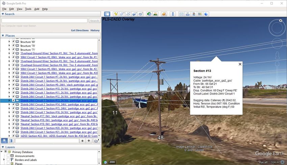
Task: Show the ruler tool
Action: 173,14
